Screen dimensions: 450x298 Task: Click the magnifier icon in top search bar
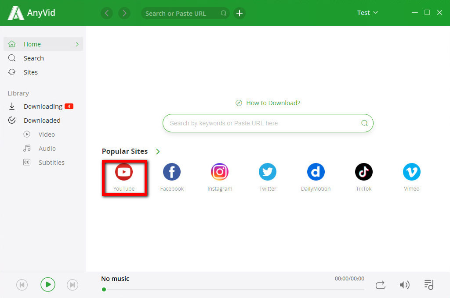tap(224, 13)
